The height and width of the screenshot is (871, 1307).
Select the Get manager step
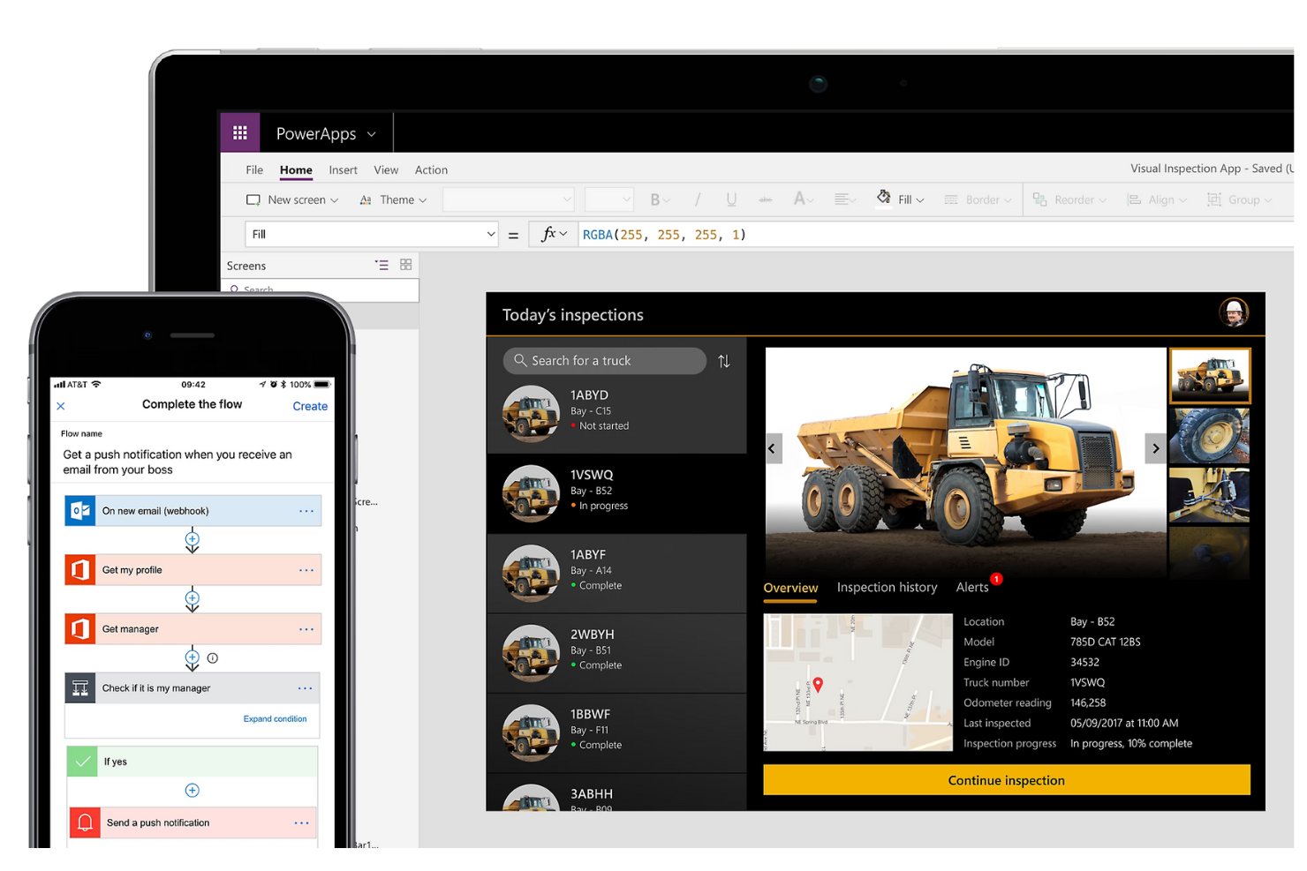(193, 629)
